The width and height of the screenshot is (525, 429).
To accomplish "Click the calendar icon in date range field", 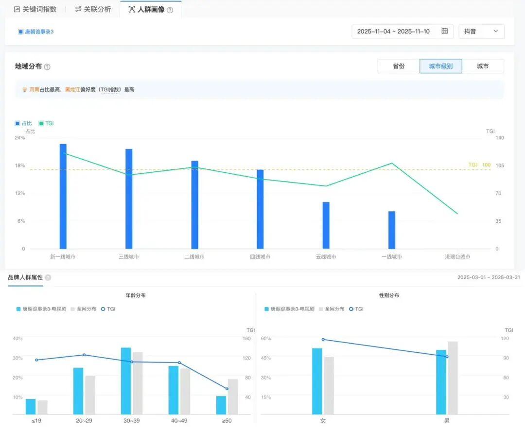I will click(444, 31).
